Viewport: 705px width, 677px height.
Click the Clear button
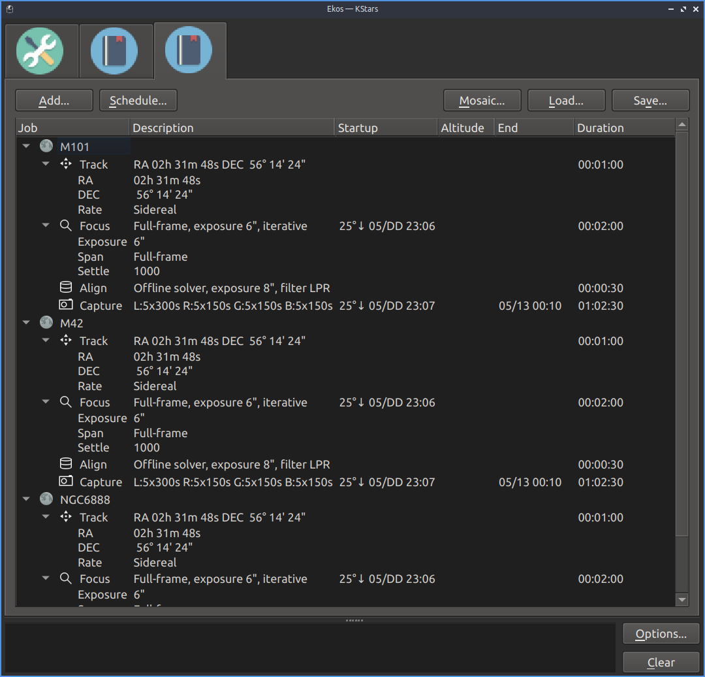click(x=661, y=663)
